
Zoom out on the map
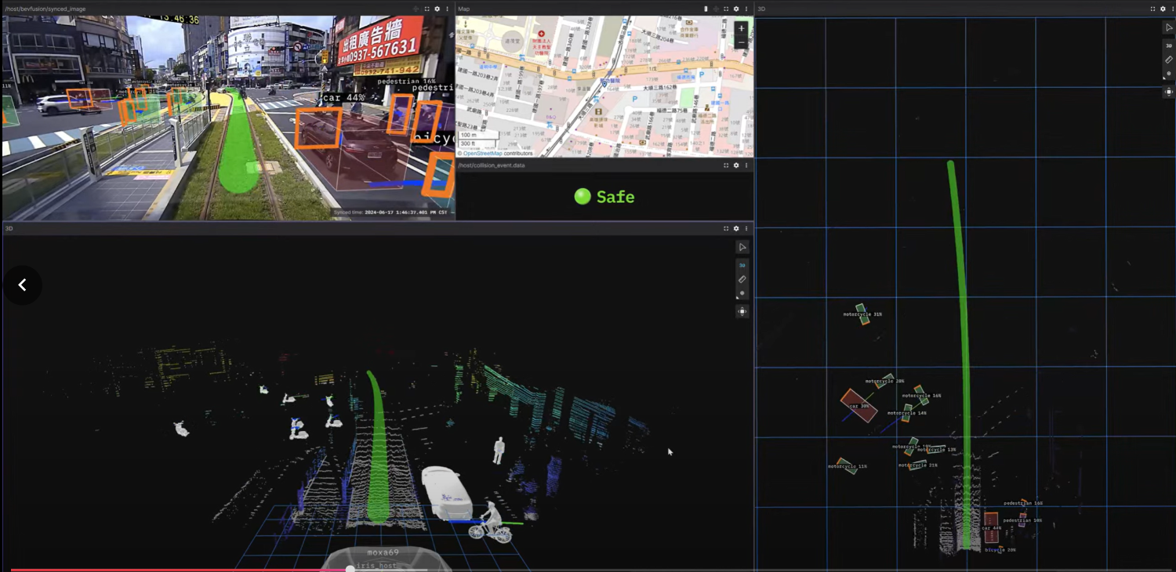[x=742, y=42]
